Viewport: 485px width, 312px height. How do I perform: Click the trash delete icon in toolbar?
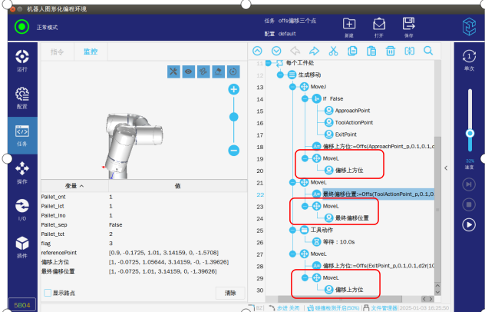(x=390, y=51)
